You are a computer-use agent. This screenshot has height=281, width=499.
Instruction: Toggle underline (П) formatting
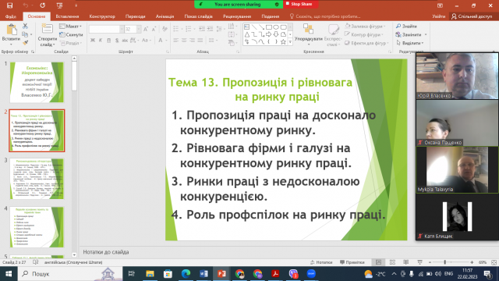click(109, 40)
